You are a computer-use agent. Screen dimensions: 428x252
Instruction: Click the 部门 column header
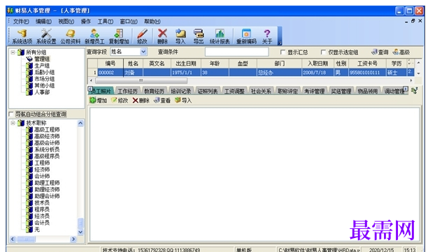[x=279, y=64]
